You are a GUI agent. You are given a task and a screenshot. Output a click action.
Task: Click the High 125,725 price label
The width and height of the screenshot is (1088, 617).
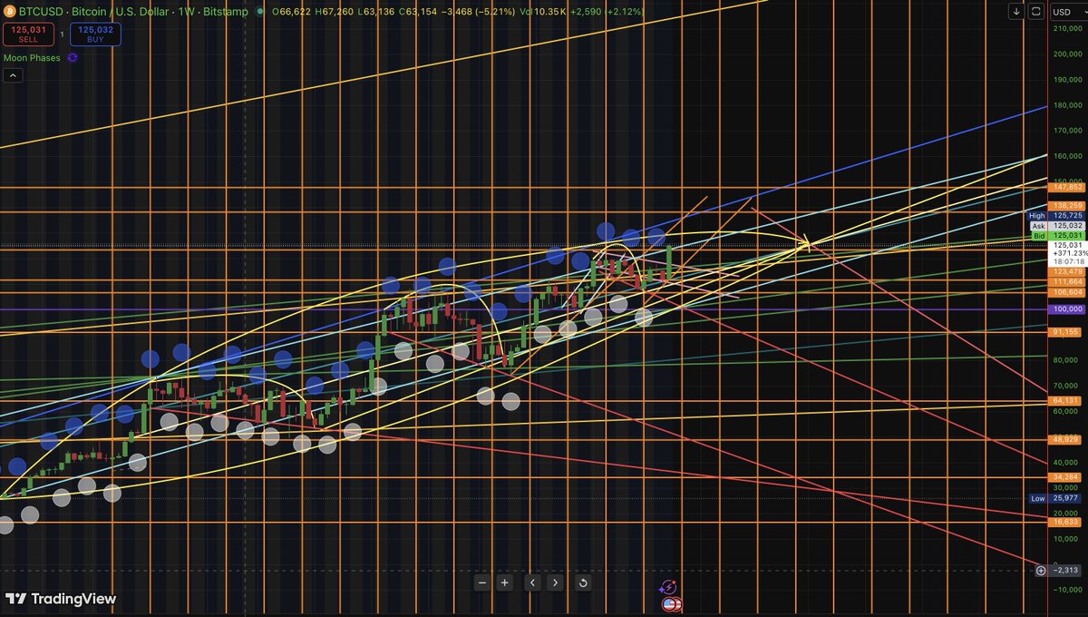click(1055, 216)
